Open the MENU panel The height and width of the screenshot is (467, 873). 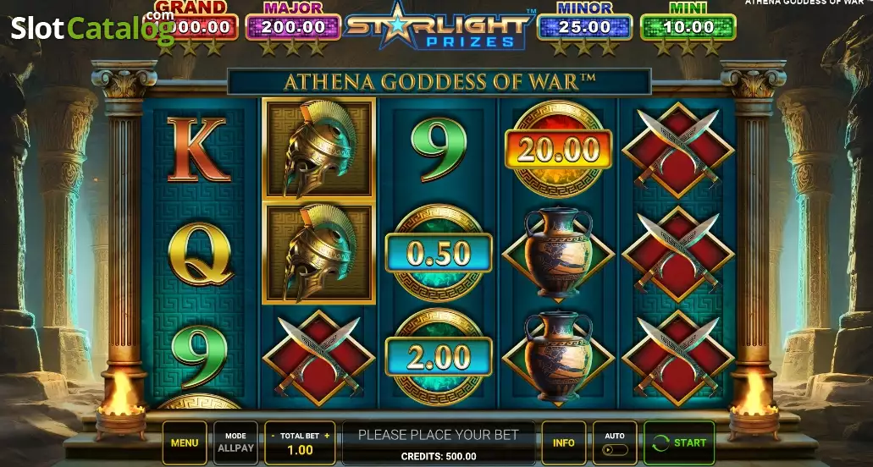185,442
